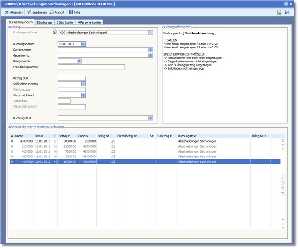The width and height of the screenshot is (298, 248).
Task: Switch to the 2 Buchungen tab
Action: pyautogui.click(x=44, y=22)
